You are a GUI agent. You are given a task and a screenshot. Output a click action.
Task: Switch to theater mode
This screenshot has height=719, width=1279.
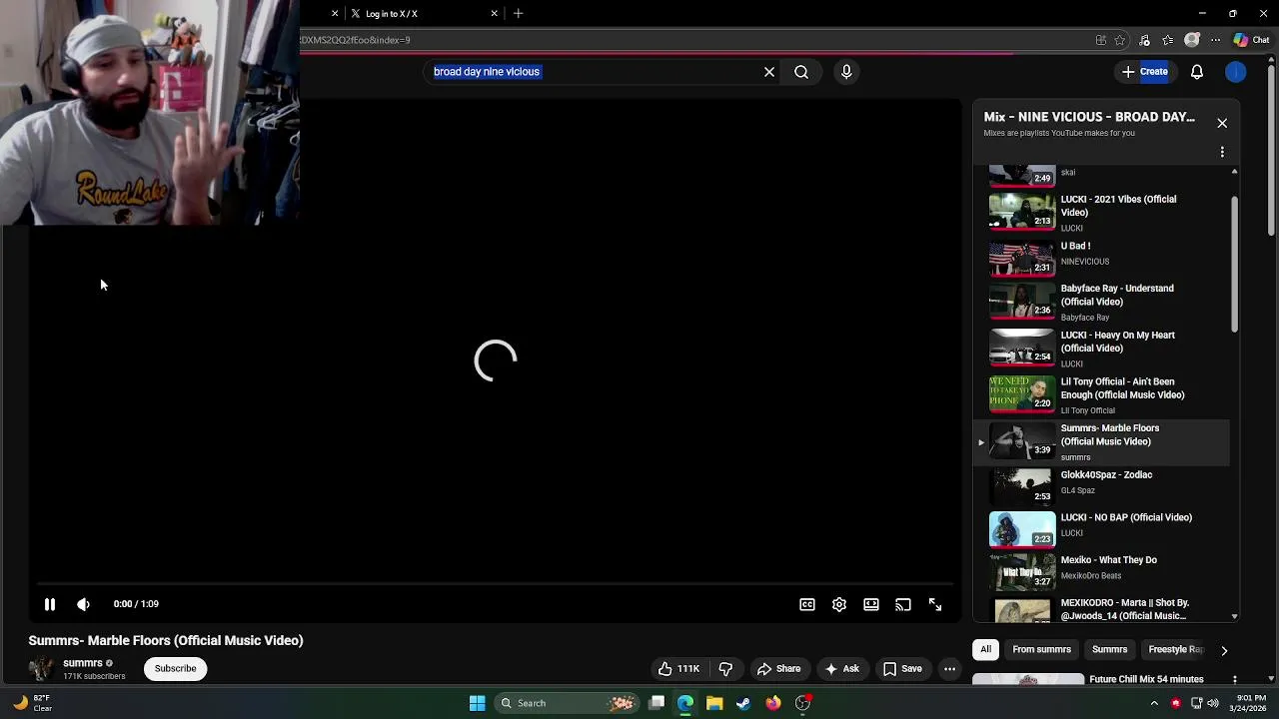pos(871,604)
